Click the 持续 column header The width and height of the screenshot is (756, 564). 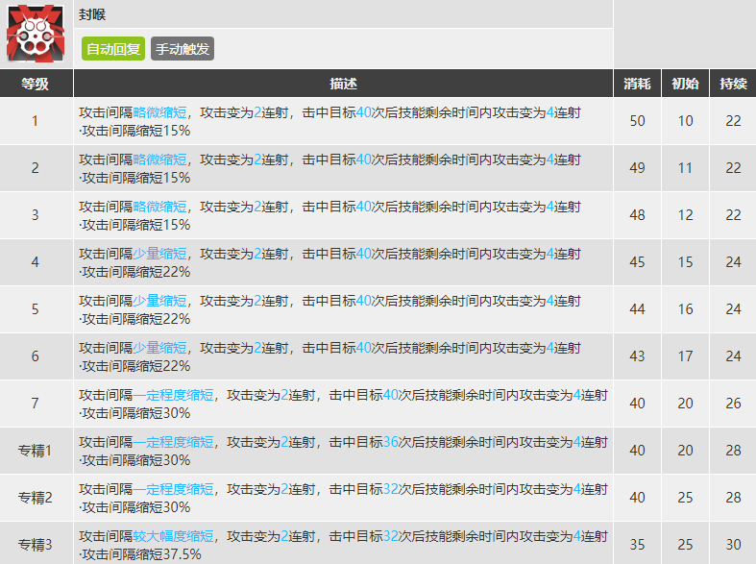click(733, 84)
